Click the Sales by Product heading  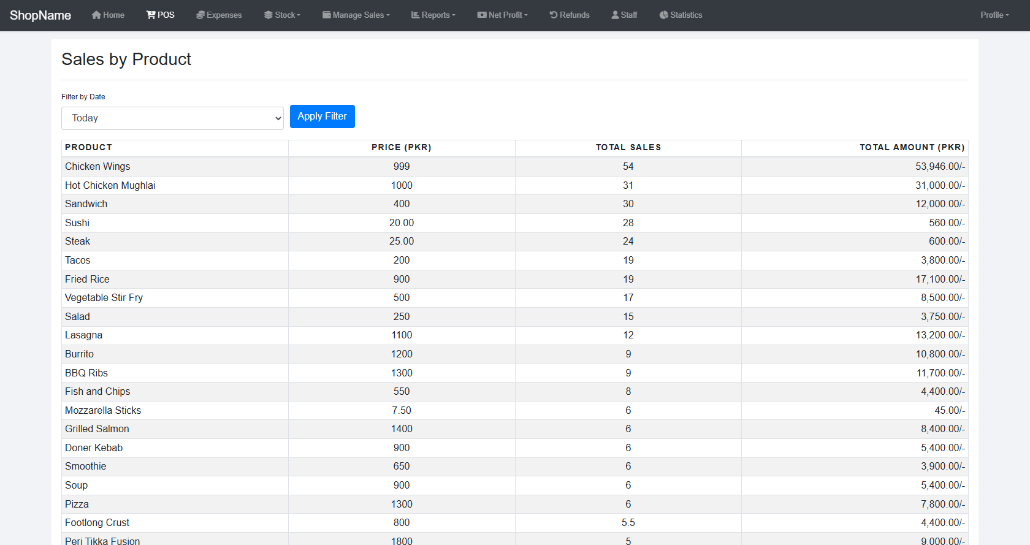[126, 59]
